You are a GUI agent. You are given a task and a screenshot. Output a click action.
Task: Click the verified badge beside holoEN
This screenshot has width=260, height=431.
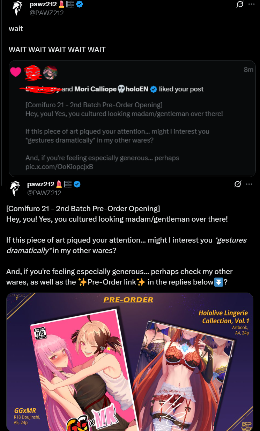153,89
